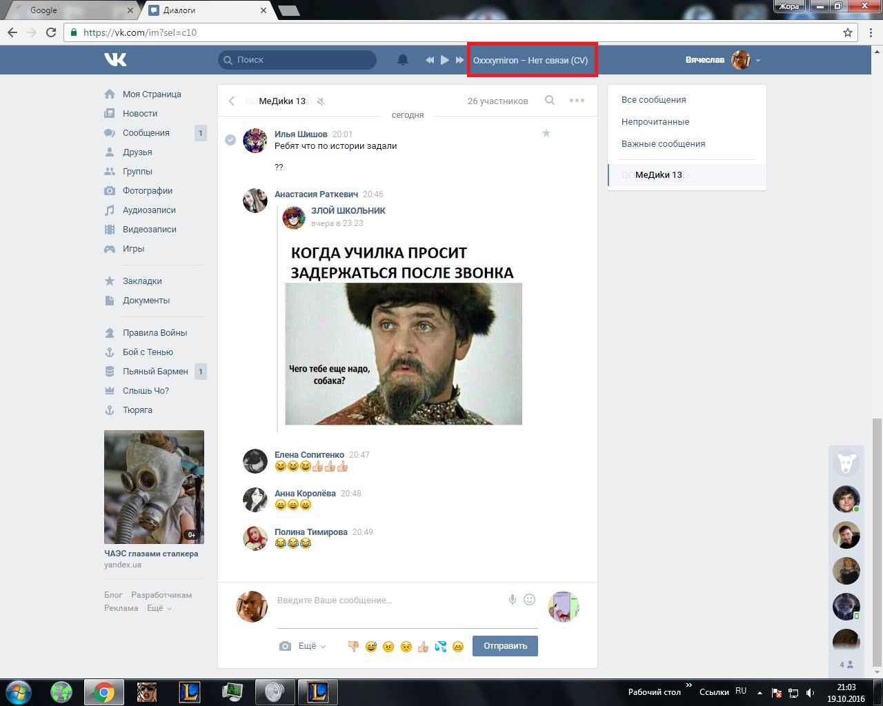Open the friends online quick chat list
Screen dimensions: 883x706
point(846,665)
